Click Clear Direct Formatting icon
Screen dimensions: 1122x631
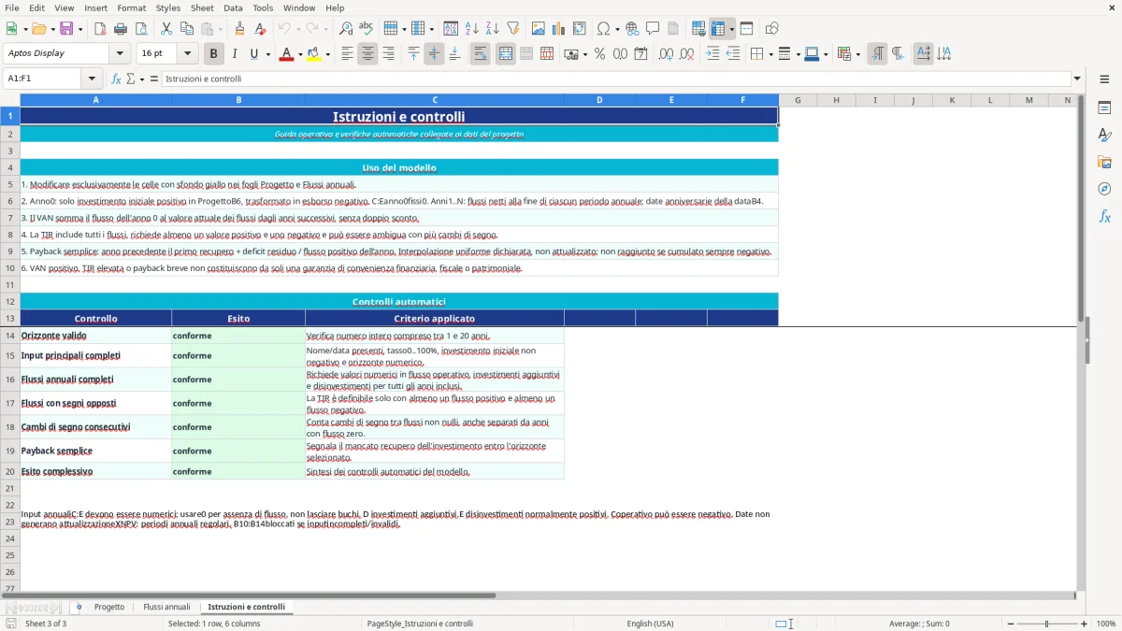(261, 29)
